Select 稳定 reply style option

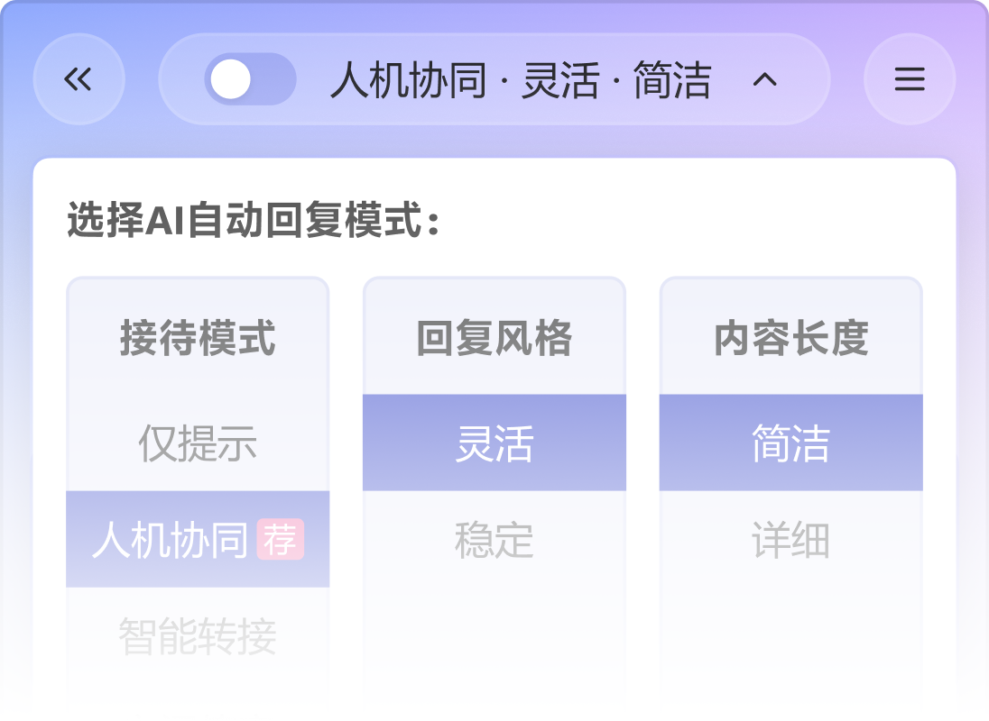pos(494,541)
